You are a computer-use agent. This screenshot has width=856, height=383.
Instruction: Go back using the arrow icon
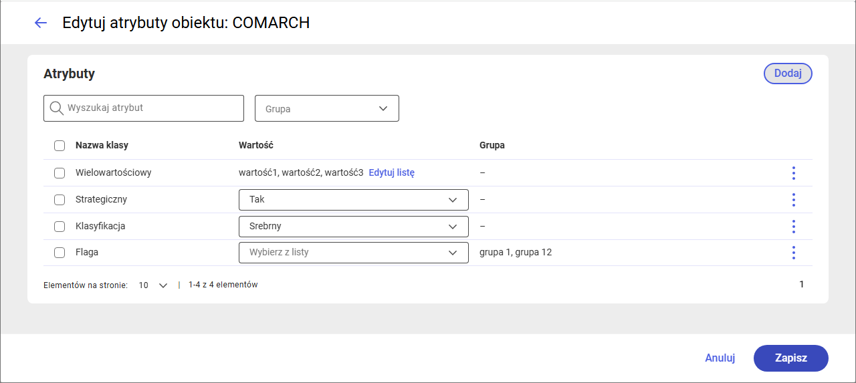click(41, 23)
